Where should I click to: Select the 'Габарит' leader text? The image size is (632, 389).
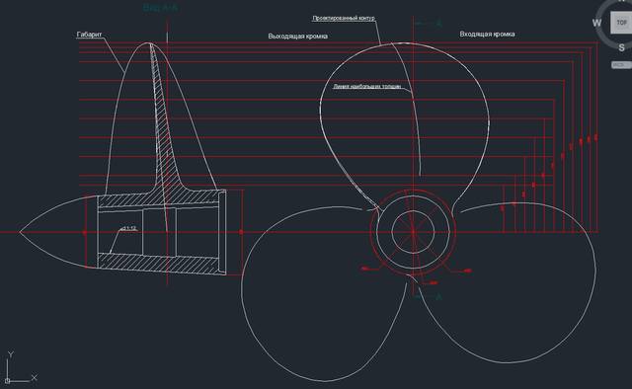point(89,35)
